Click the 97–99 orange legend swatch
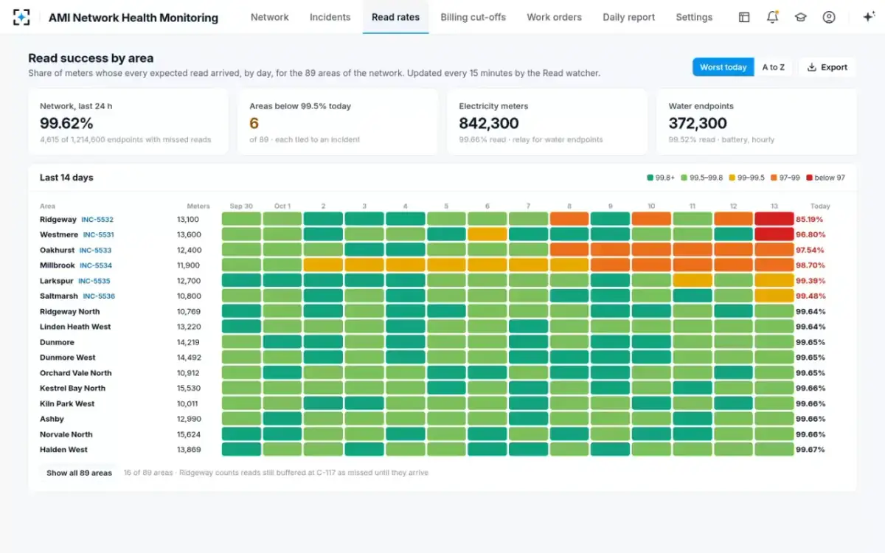This screenshot has height=553, width=885. (x=774, y=178)
